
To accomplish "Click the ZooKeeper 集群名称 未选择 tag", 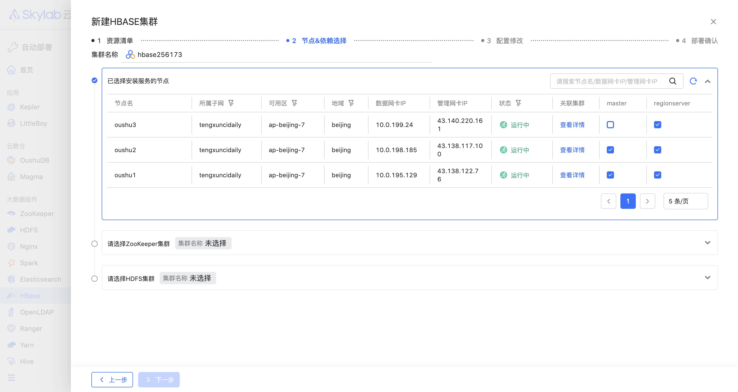I will [x=203, y=243].
